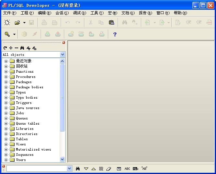216x174 pixels.
Task: Open dropdown arrow next to Open icon
Action: [x=24, y=23]
